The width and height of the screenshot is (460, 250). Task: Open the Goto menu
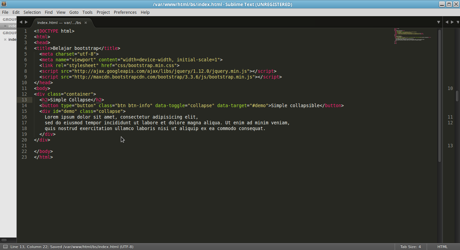pyautogui.click(x=74, y=12)
